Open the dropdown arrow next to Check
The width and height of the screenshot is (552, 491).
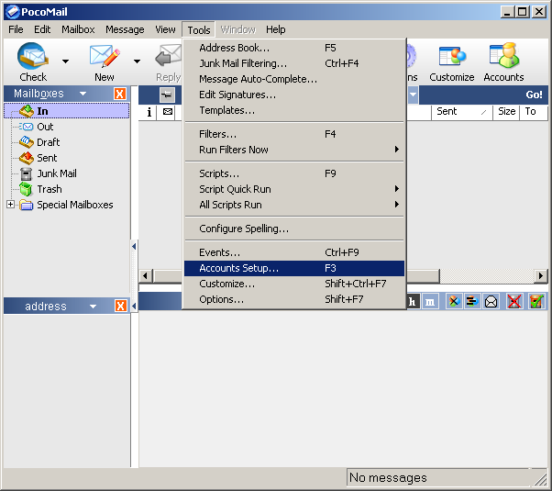[x=65, y=61]
